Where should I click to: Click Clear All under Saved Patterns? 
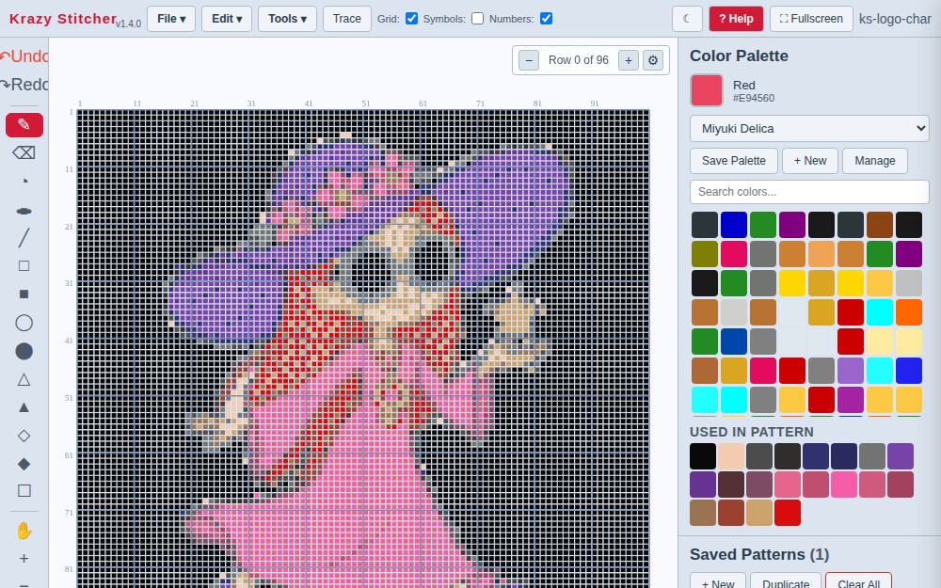(x=859, y=582)
